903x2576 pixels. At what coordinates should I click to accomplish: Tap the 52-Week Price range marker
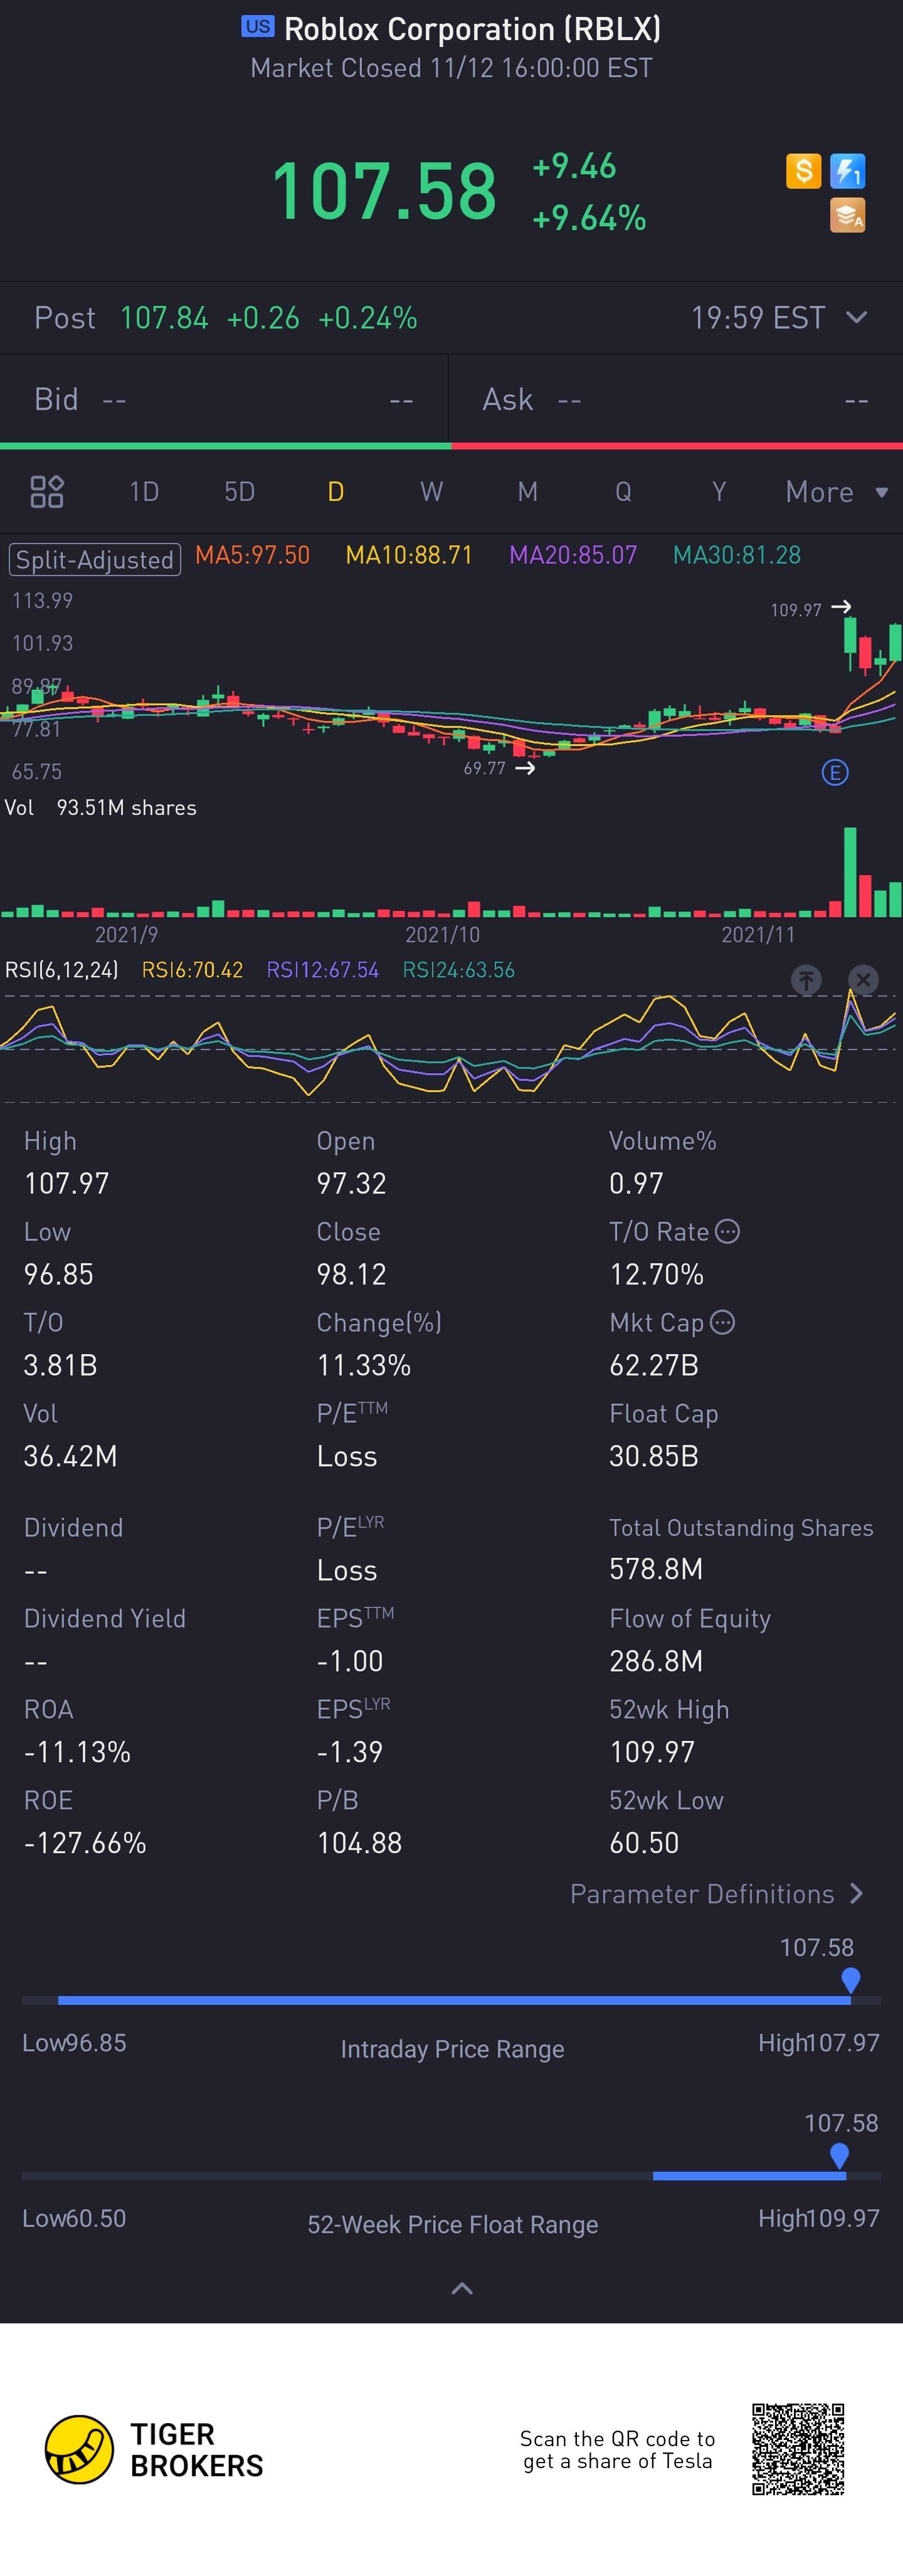pyautogui.click(x=839, y=2155)
